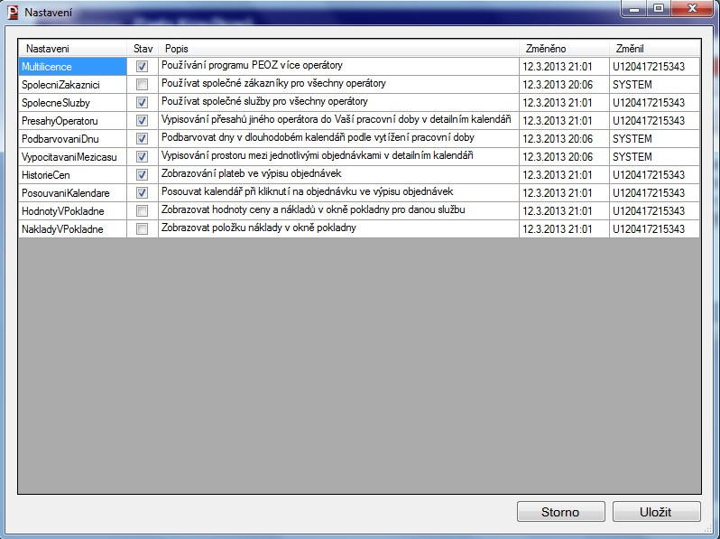This screenshot has height=539, width=720.
Task: Select the SpolecniZakaznici name cell
Action: (x=72, y=85)
